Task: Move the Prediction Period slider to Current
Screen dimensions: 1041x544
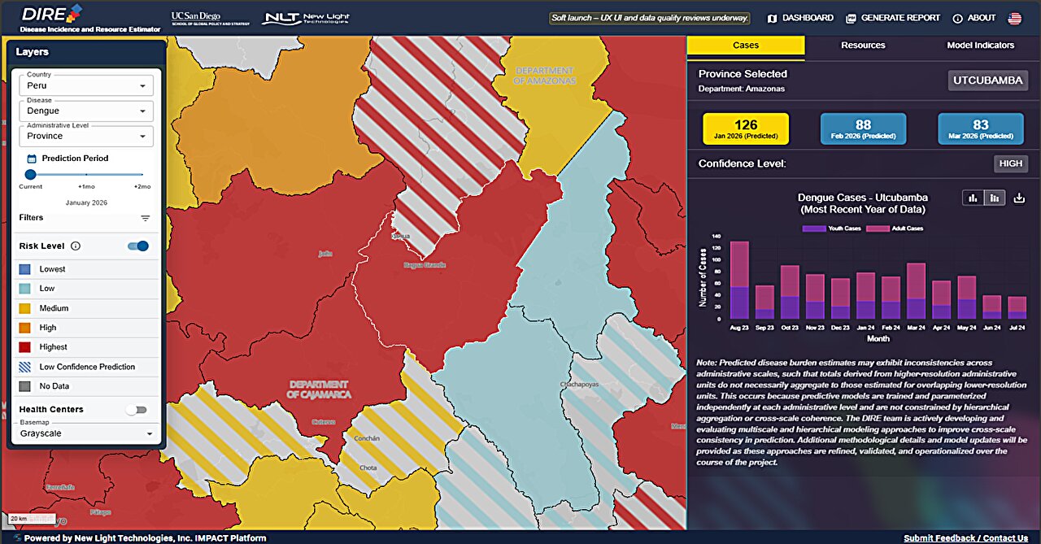Action: pyautogui.click(x=30, y=174)
